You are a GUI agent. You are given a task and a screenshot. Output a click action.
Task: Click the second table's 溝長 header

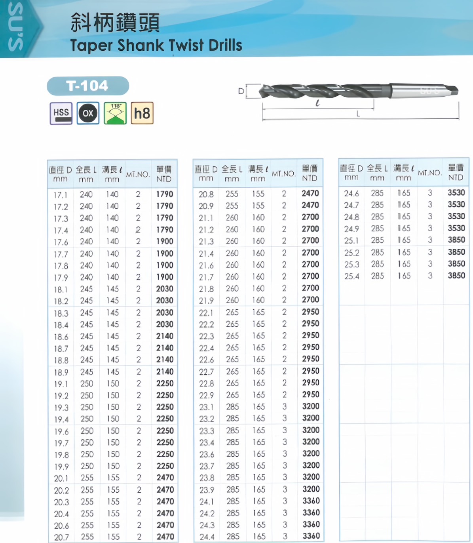click(x=258, y=173)
